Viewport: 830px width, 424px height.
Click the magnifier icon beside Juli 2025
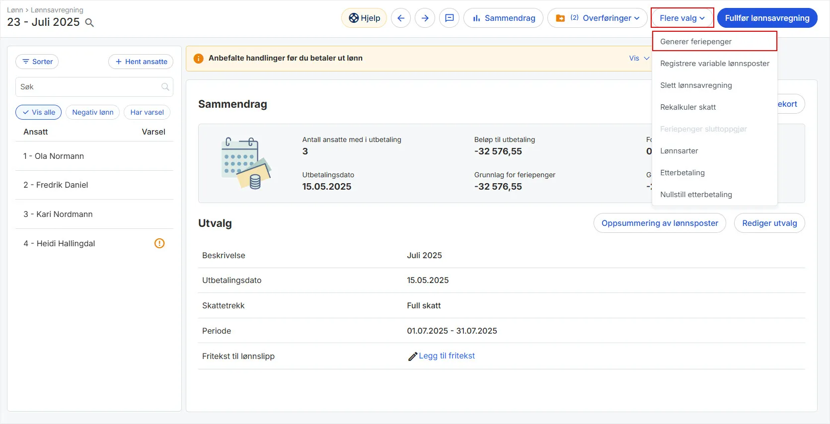(89, 22)
